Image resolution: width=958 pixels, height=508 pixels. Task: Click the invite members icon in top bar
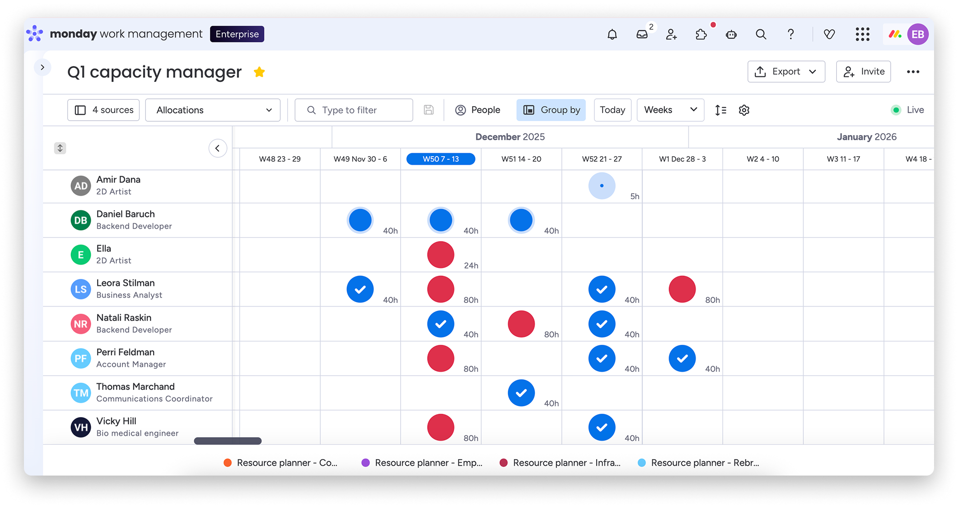click(672, 34)
